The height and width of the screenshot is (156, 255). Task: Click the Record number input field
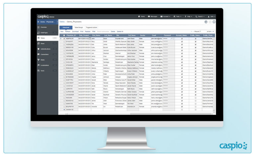point(203,31)
